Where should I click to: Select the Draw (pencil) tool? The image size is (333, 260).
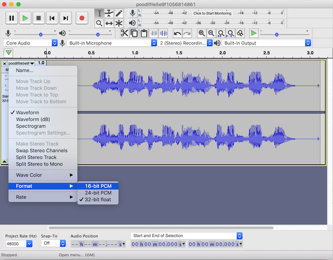(x=119, y=13)
